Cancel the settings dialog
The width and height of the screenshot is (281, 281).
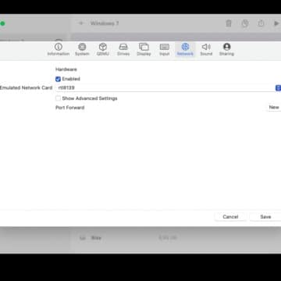(230, 217)
